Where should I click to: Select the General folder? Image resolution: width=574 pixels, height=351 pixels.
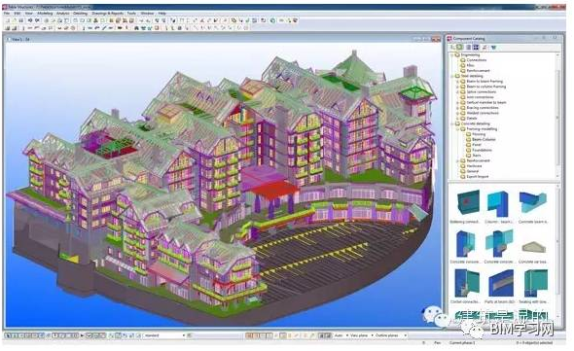tap(472, 171)
